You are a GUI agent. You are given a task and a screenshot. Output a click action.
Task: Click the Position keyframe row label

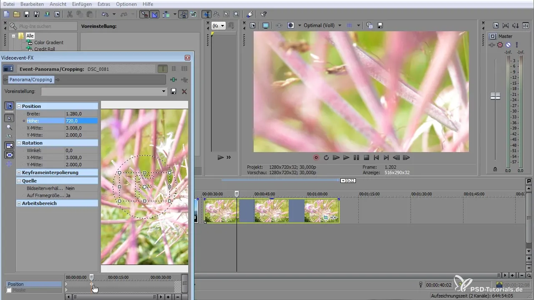(34, 284)
